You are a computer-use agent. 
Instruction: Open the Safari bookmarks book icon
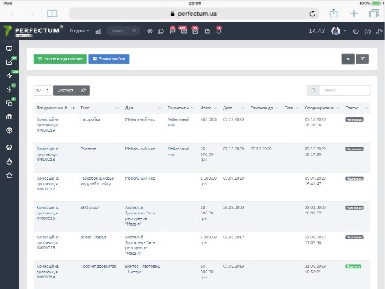52,14
